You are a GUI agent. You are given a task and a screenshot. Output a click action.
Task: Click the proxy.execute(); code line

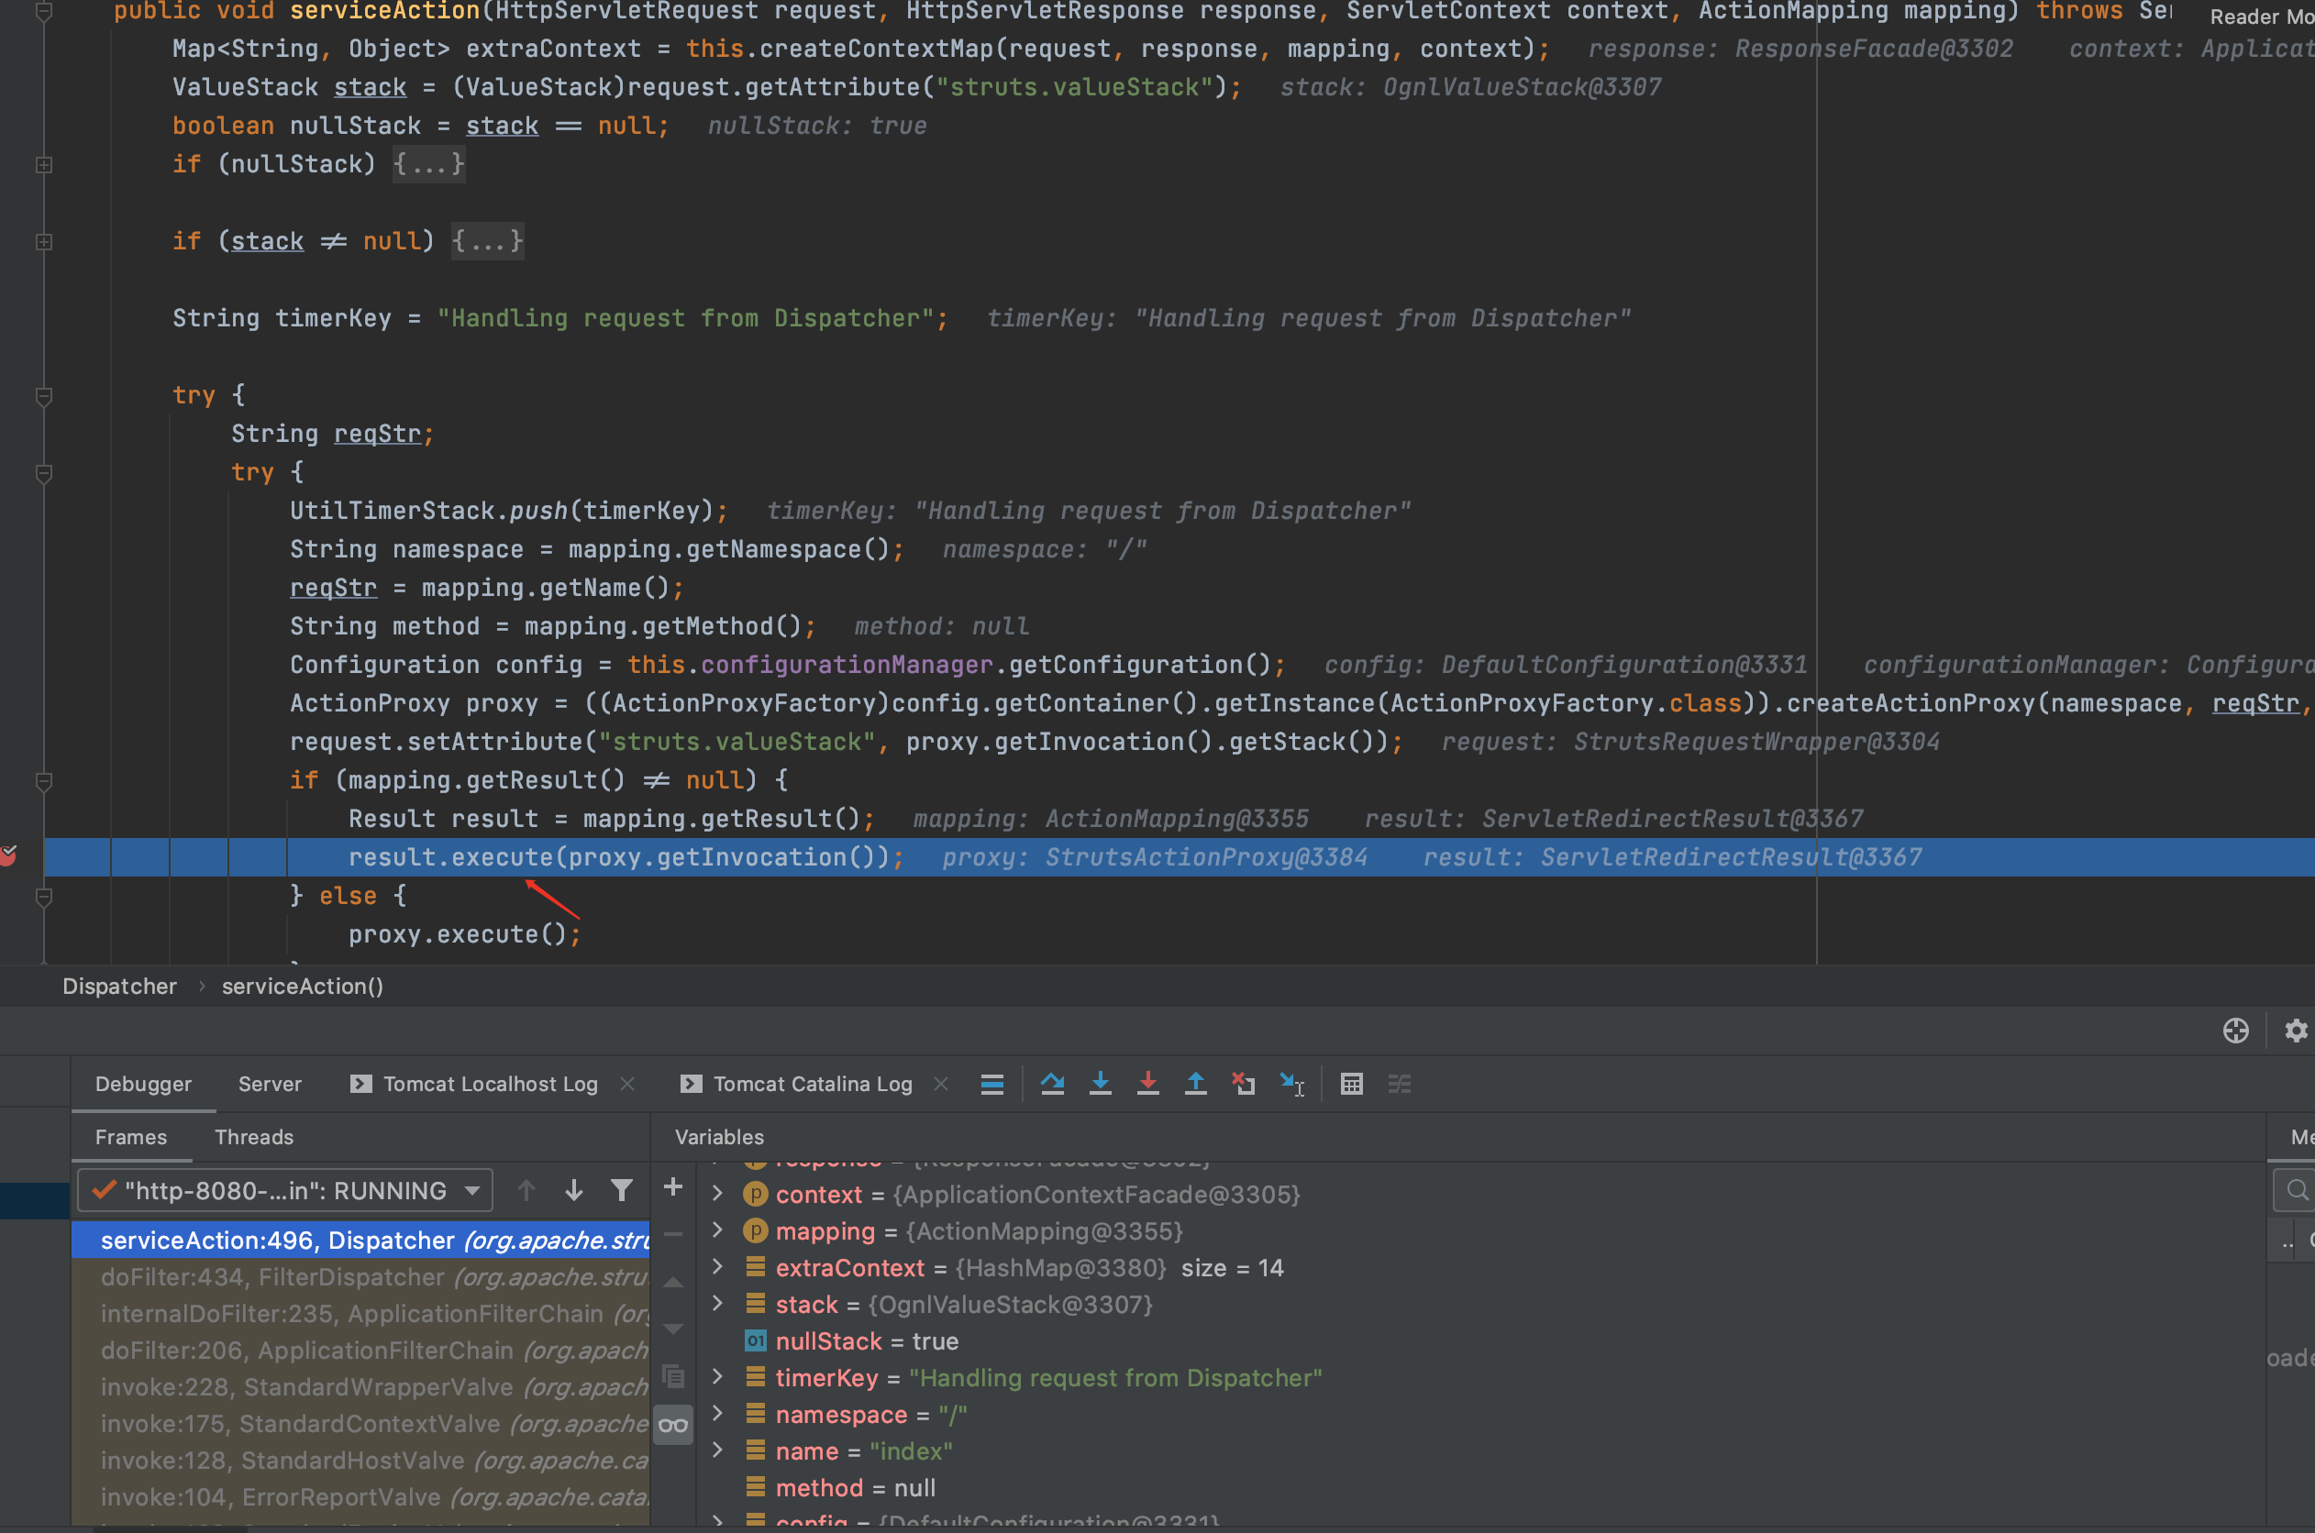coord(465,934)
